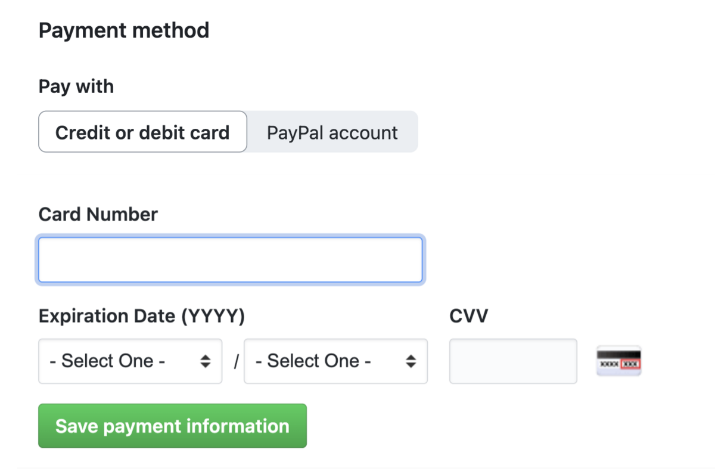Viewport: 715px width, 474px height.
Task: Click the Expiration Date (YYYY) label
Action: pos(142,316)
